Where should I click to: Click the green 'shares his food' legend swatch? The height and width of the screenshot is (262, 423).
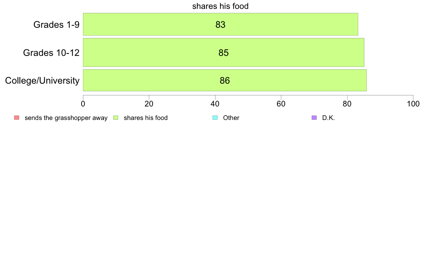pos(116,117)
